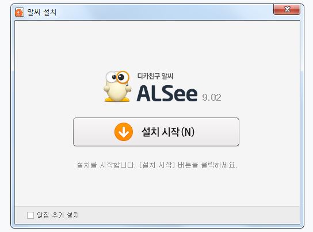
Task: Click empty title bar area
Action: point(160,12)
